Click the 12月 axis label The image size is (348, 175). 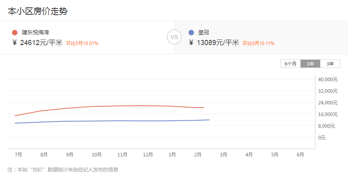pyautogui.click(x=148, y=154)
